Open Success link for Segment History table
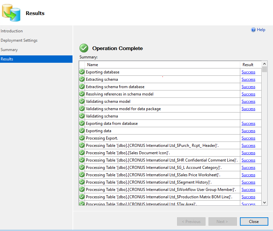Viewport: 273px width, 231px height. pos(248,182)
